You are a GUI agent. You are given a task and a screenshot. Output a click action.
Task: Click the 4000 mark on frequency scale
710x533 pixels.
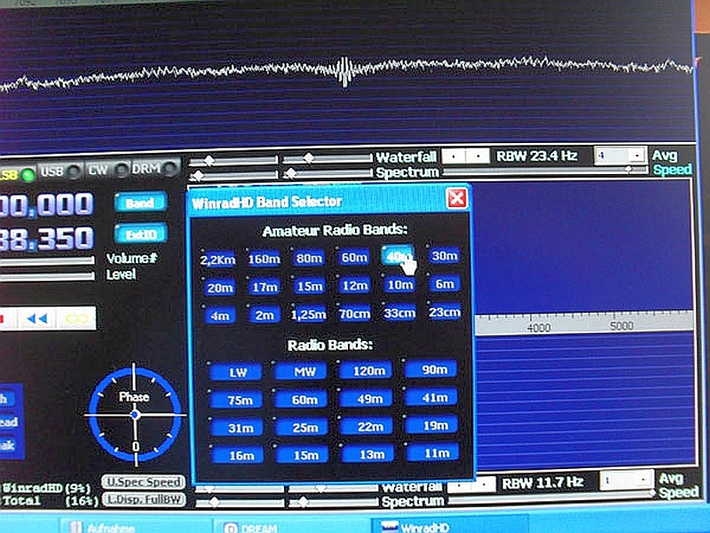click(x=539, y=328)
